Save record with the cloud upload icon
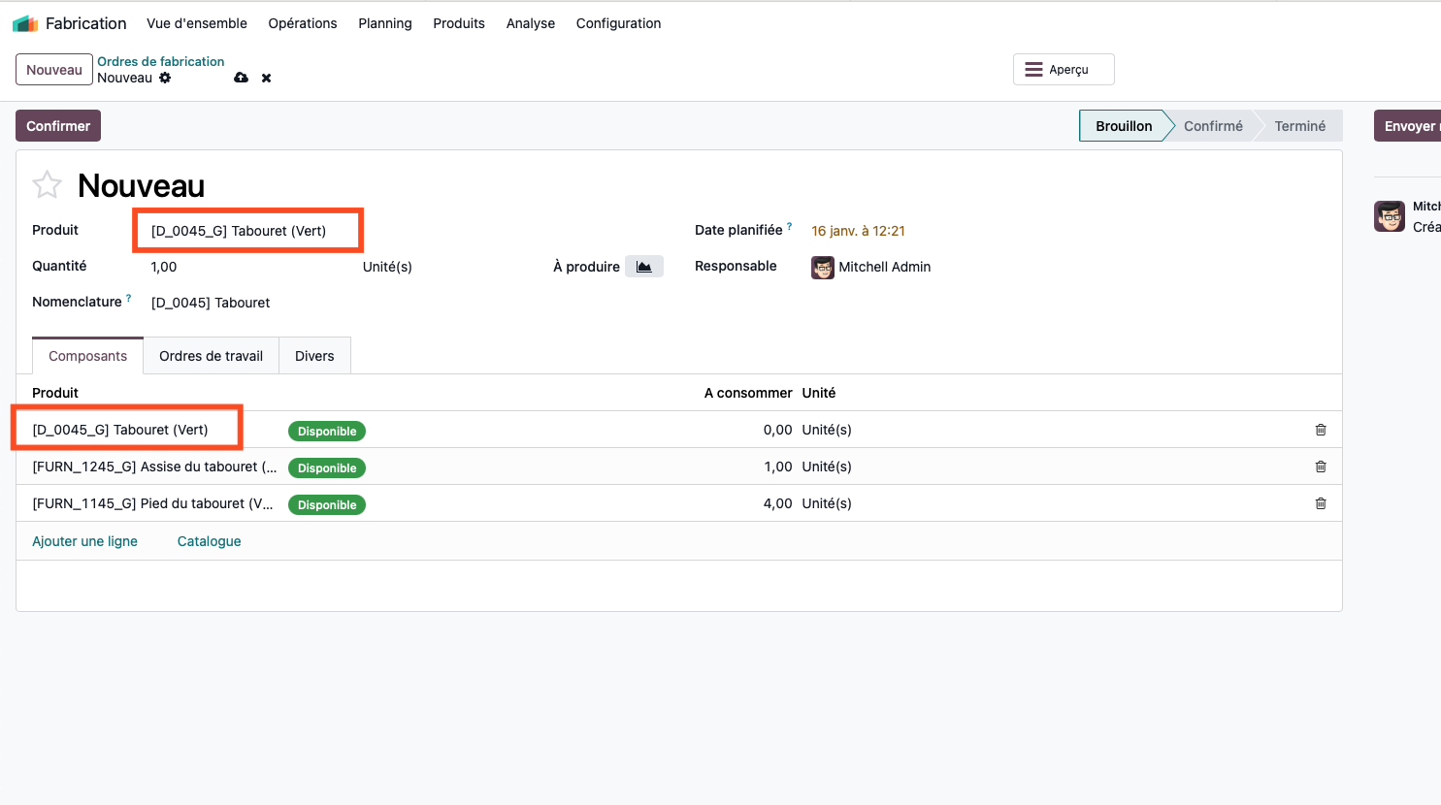 241,78
